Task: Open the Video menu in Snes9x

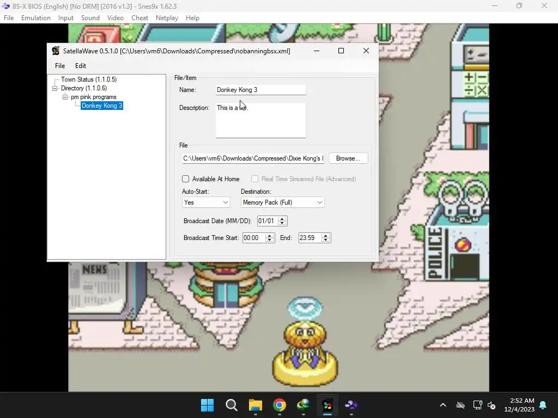Action: [x=116, y=18]
